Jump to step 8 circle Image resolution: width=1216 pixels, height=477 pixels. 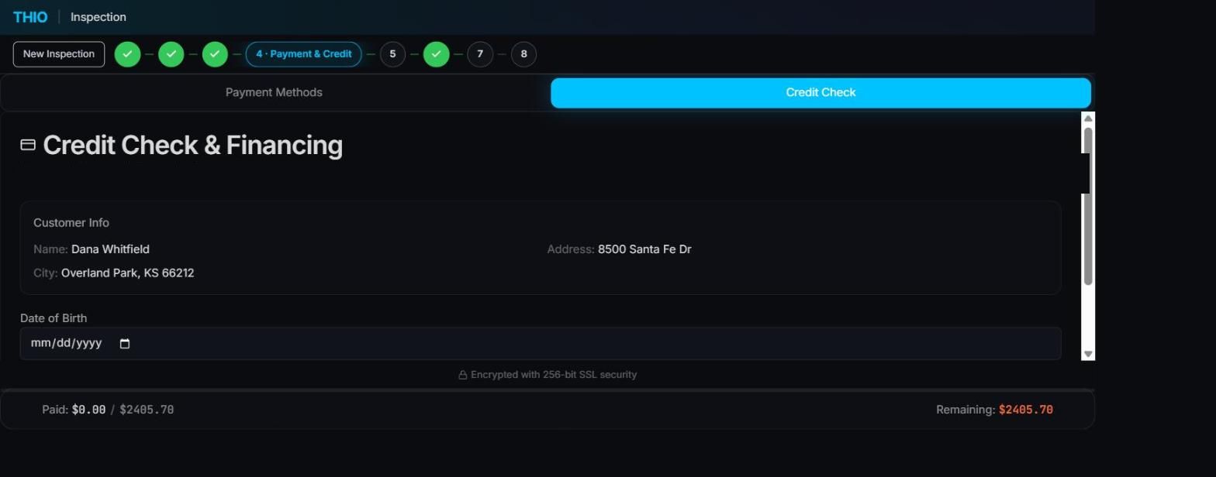523,54
